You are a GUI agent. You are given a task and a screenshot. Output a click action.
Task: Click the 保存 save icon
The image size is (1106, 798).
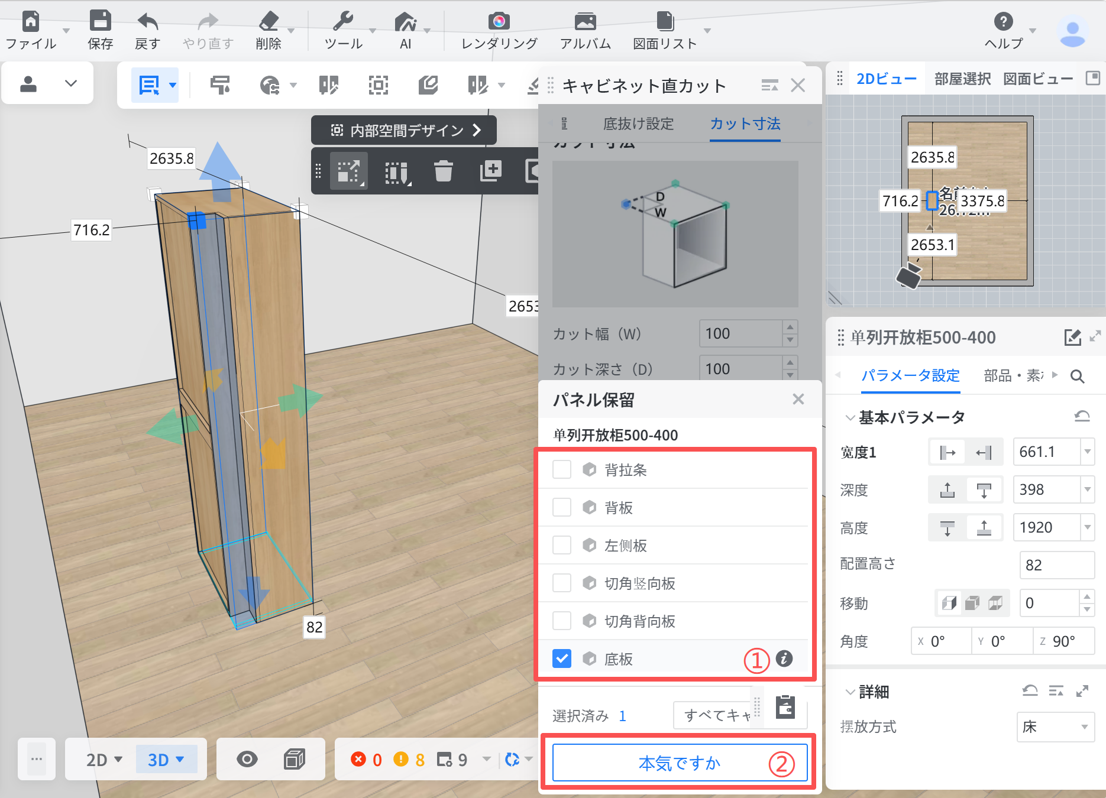coord(100,21)
